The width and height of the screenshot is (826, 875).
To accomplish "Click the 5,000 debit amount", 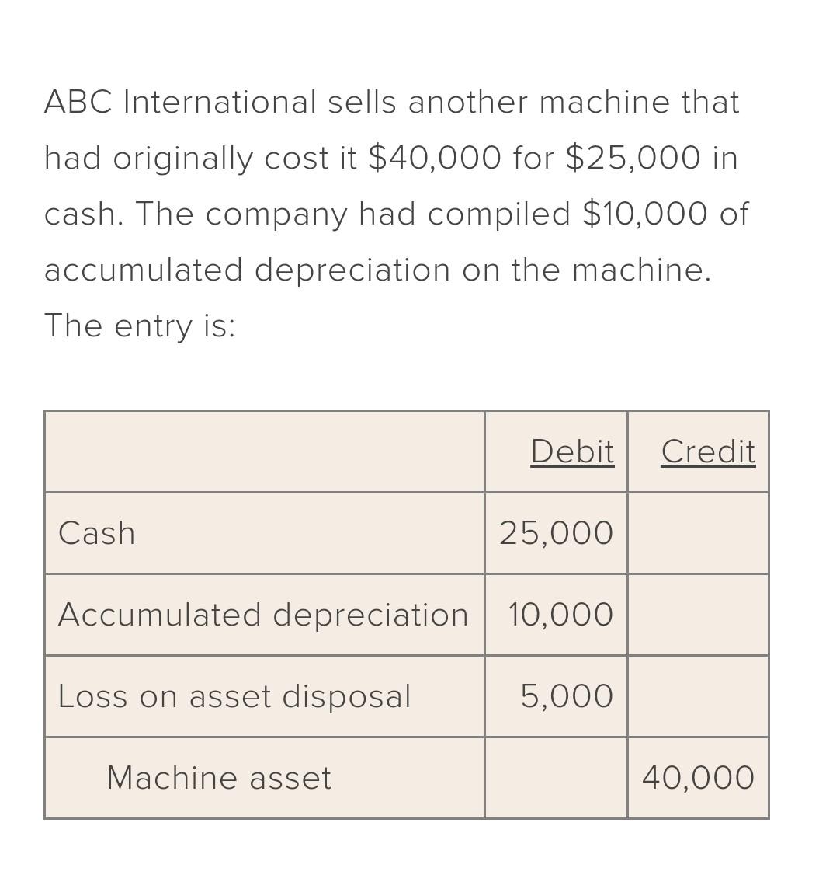I will pyautogui.click(x=567, y=695).
